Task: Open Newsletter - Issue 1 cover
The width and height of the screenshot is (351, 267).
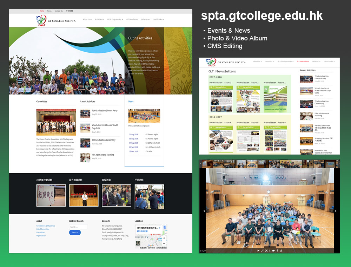Action: coord(275,99)
